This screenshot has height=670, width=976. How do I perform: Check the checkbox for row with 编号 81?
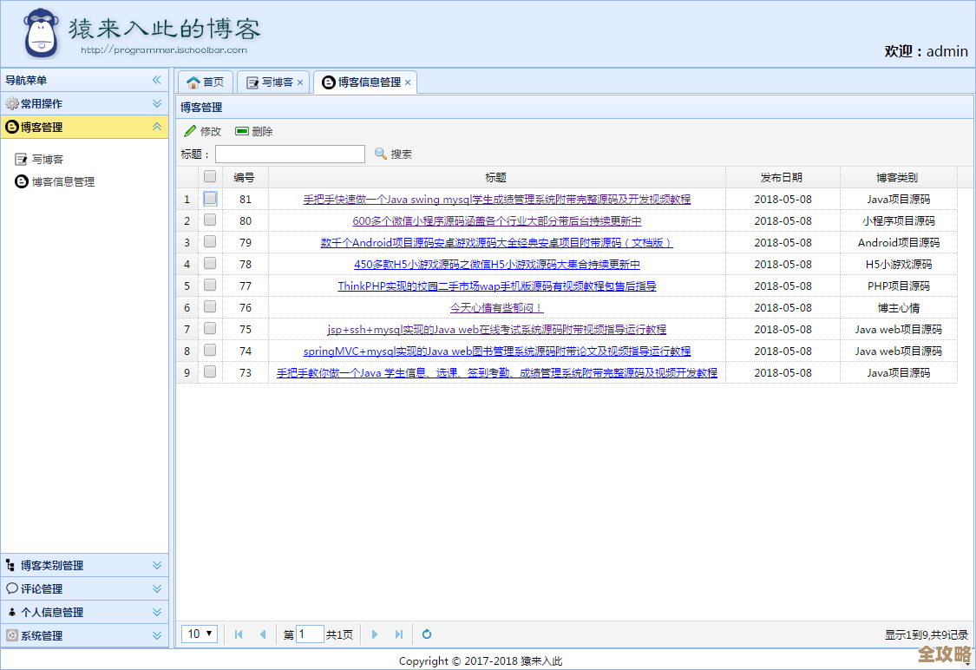coord(207,199)
